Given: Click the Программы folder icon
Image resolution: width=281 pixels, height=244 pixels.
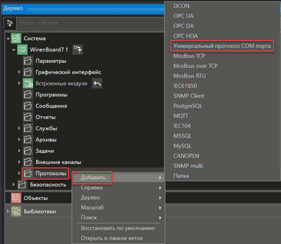Looking at the screenshot, I should click(28, 95).
